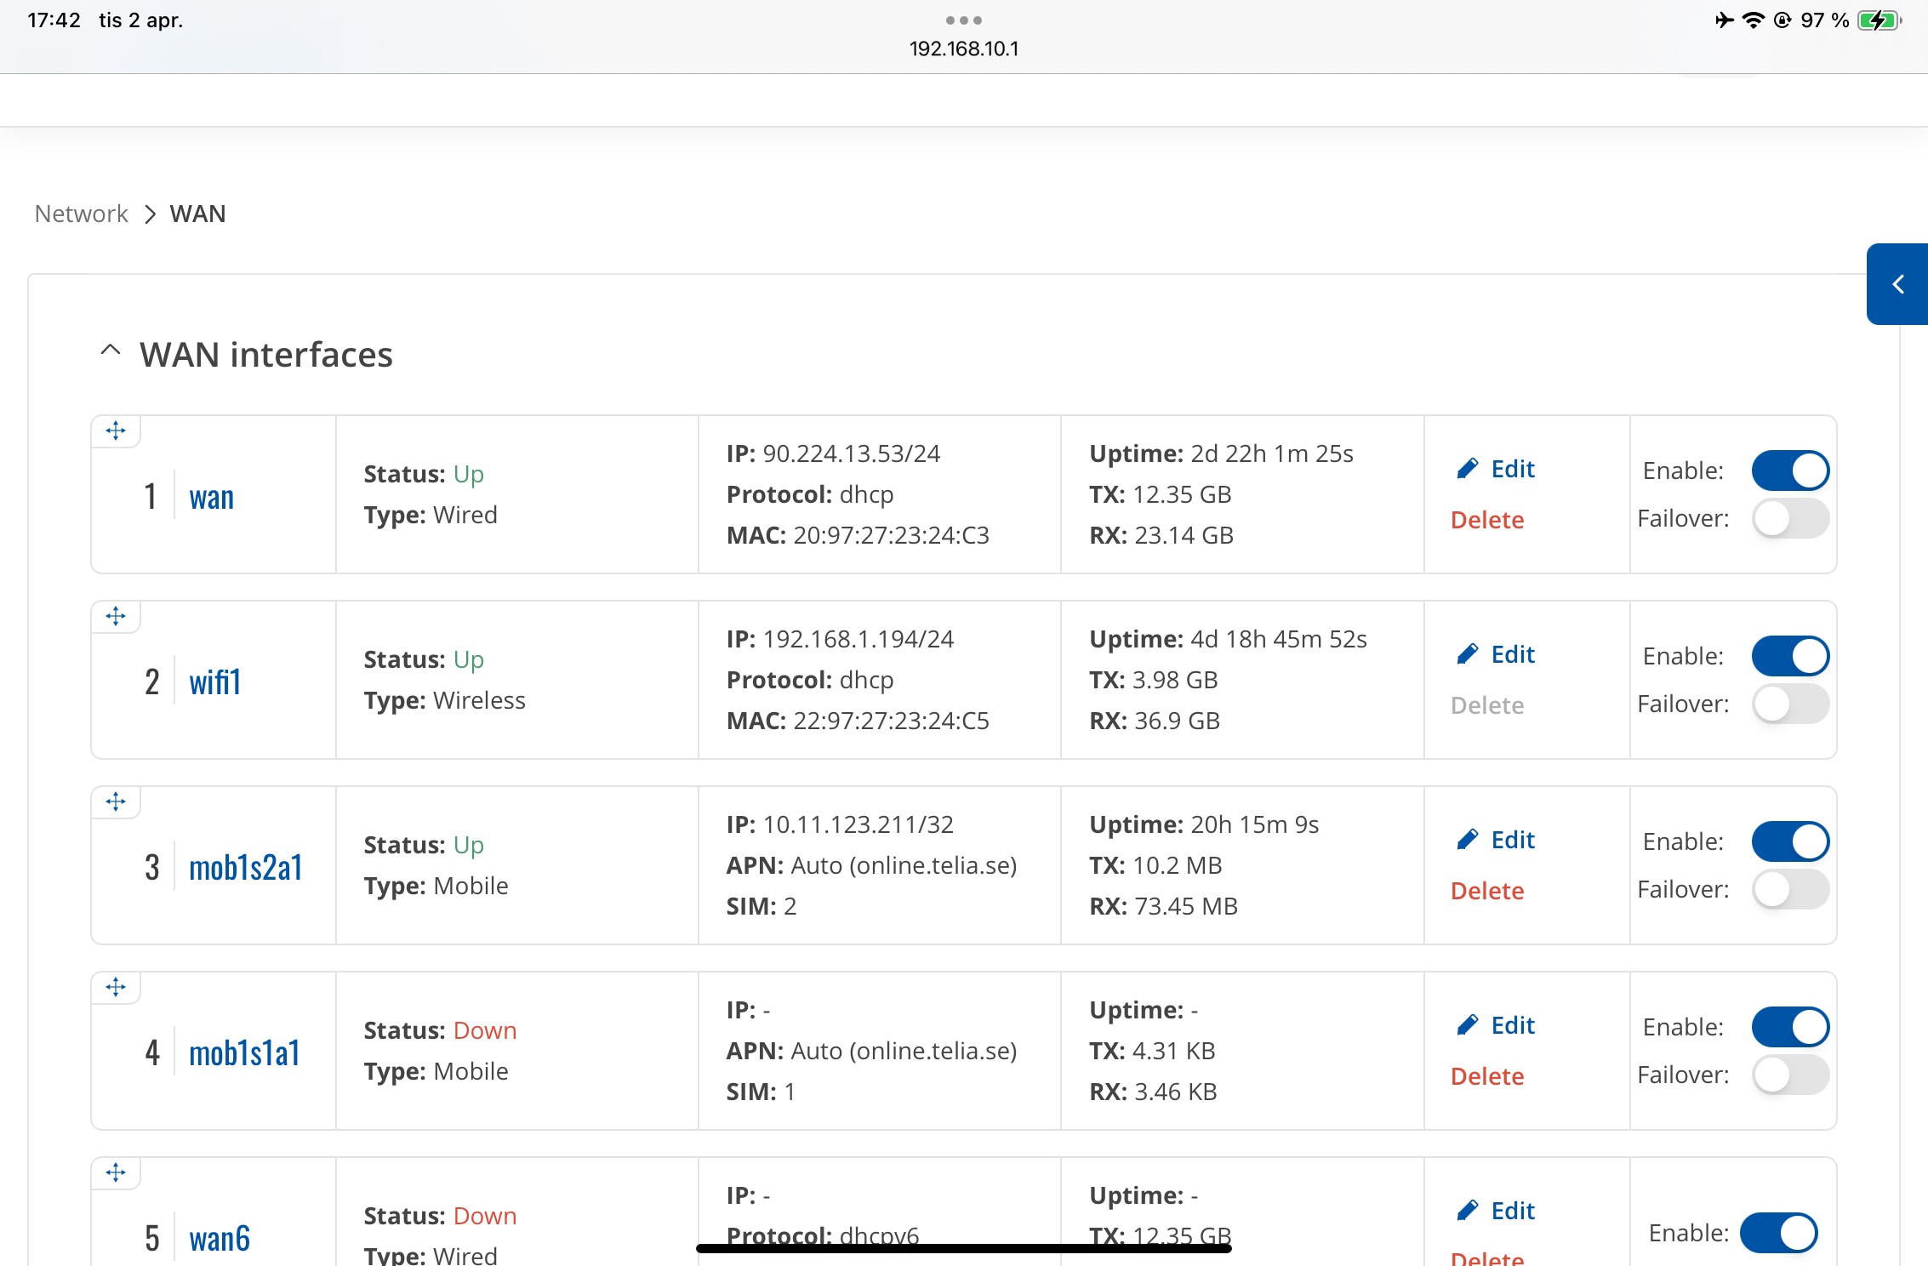This screenshot has height=1266, width=1928.
Task: Turn on Failover for mob1s2a1
Action: click(1790, 890)
